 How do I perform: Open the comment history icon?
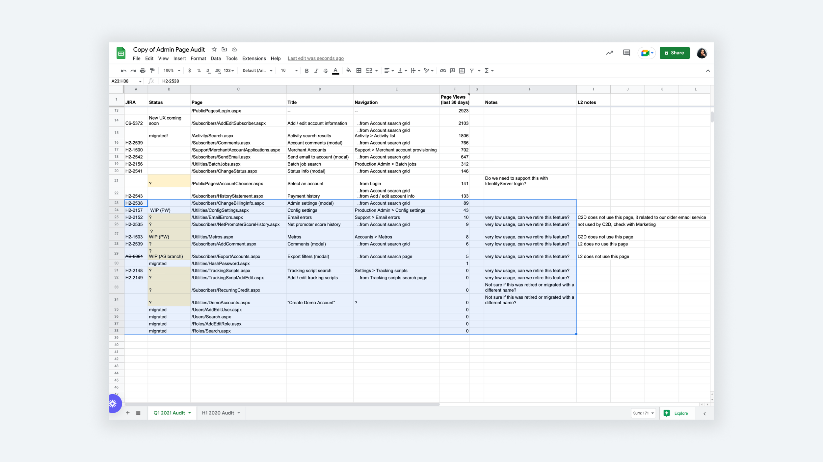pos(626,53)
